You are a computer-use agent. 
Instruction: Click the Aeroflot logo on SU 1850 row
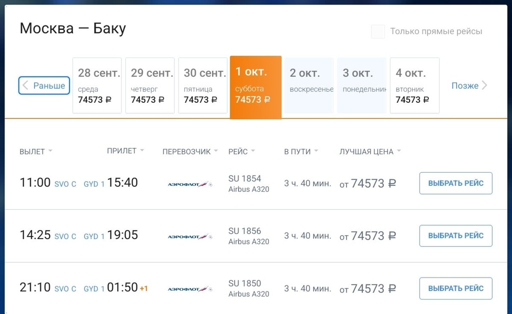click(190, 289)
